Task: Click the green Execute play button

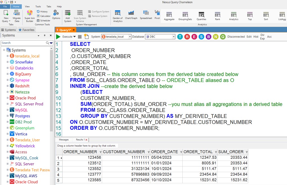Action: coord(58,37)
